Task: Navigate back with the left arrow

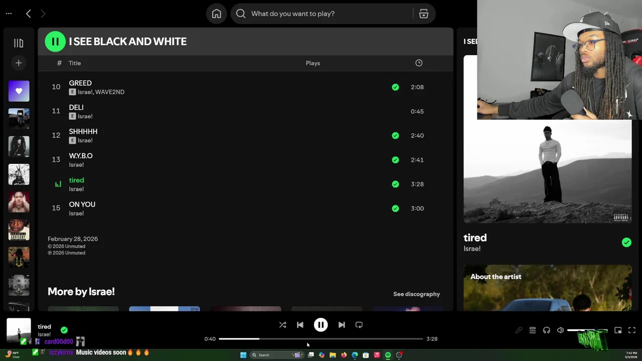Action: pos(29,14)
